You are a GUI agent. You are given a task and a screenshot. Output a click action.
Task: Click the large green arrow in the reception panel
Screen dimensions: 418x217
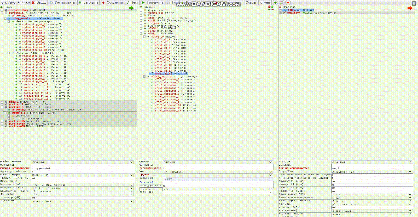(x=131, y=8)
